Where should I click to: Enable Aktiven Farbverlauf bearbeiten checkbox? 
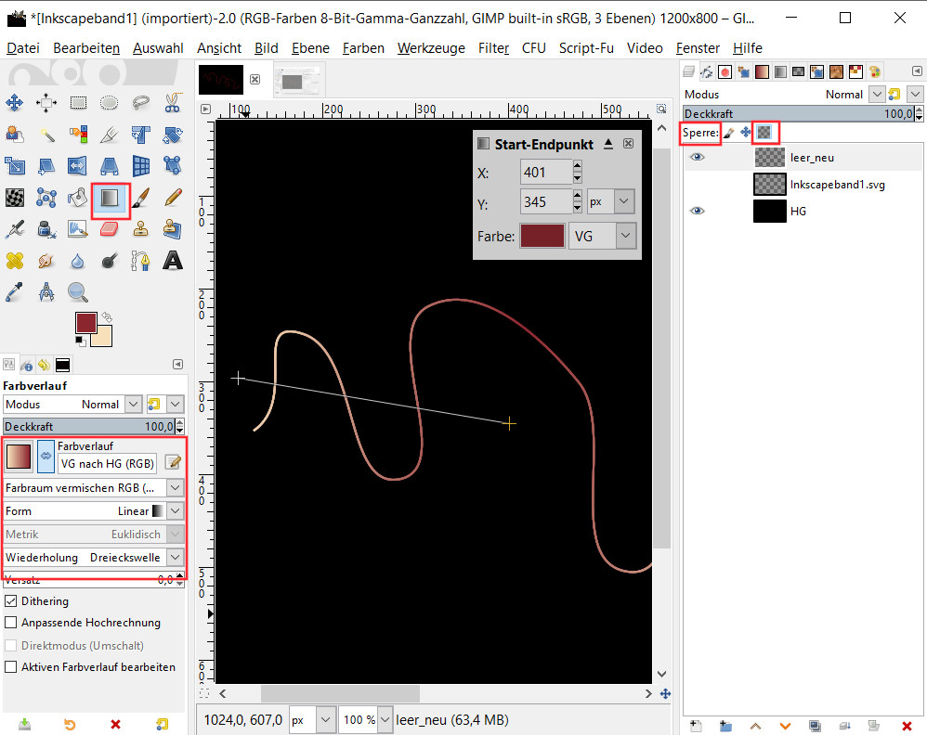(x=11, y=666)
